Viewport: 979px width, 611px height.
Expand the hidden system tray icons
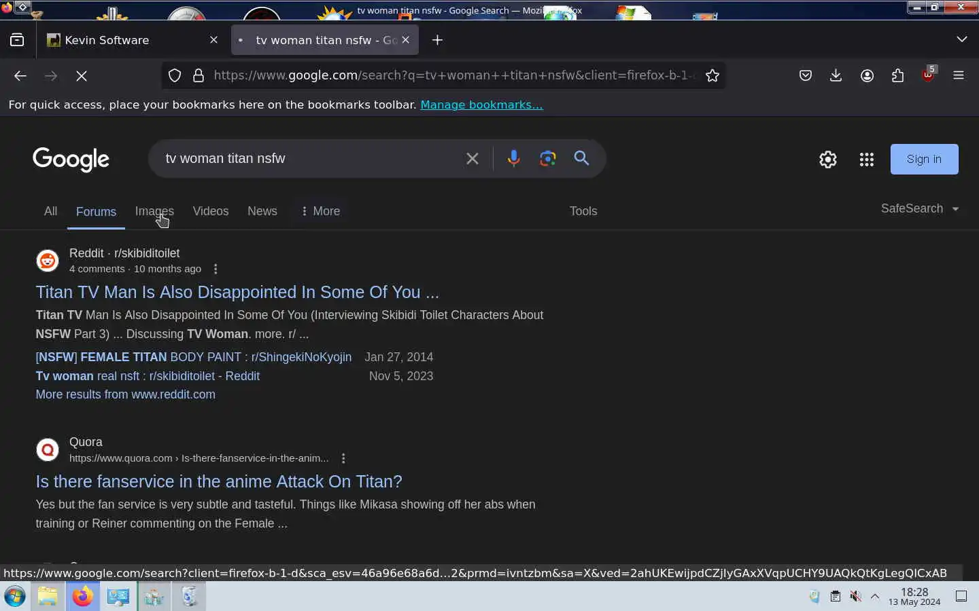pos(875,597)
